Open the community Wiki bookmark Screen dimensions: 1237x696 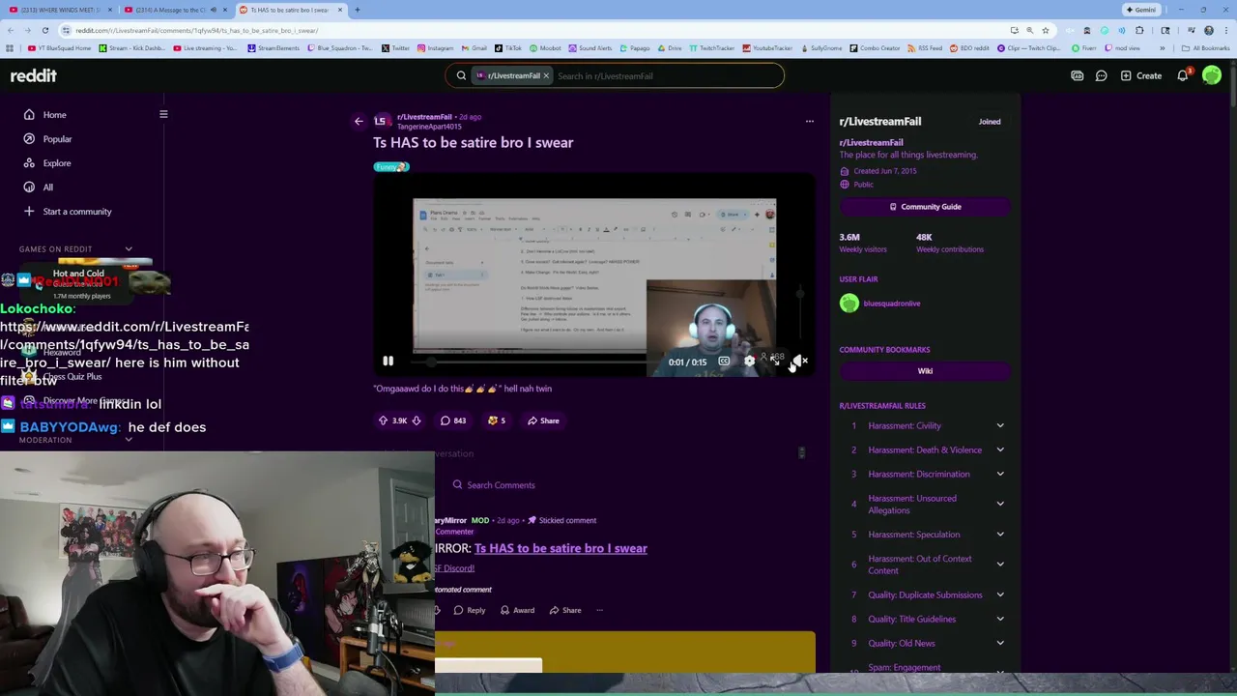[x=925, y=371]
